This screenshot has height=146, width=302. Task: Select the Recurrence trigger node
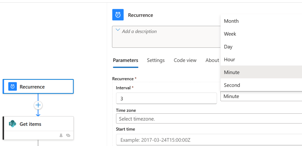tap(38, 86)
